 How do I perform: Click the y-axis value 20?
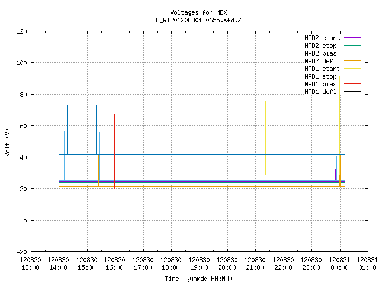click(x=23, y=189)
